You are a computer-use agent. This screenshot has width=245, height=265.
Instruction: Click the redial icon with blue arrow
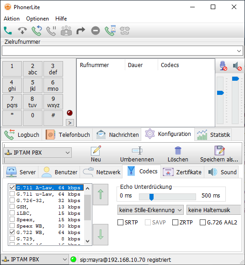click(x=37, y=31)
